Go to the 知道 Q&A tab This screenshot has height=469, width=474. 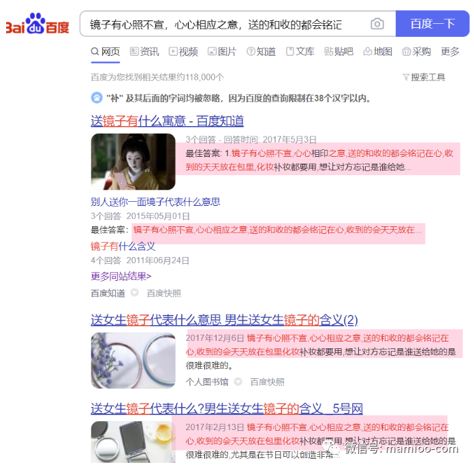pyautogui.click(x=261, y=52)
